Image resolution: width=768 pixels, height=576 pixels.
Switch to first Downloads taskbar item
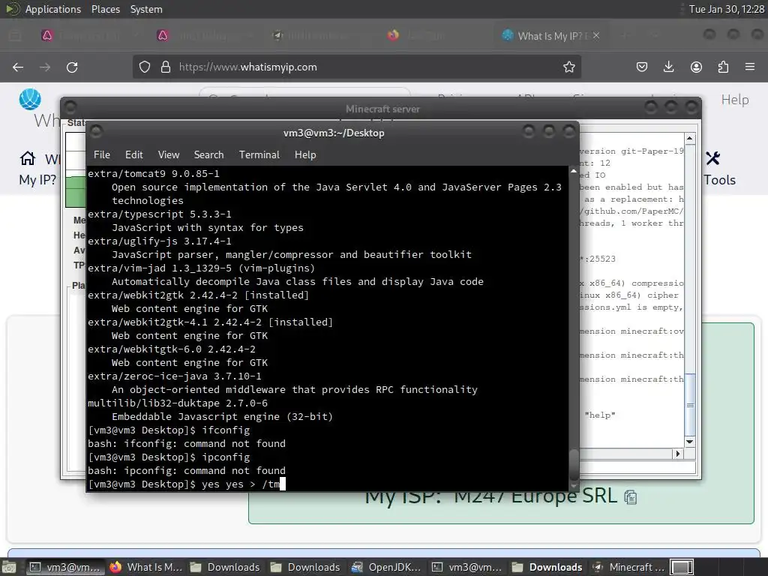coord(225,567)
